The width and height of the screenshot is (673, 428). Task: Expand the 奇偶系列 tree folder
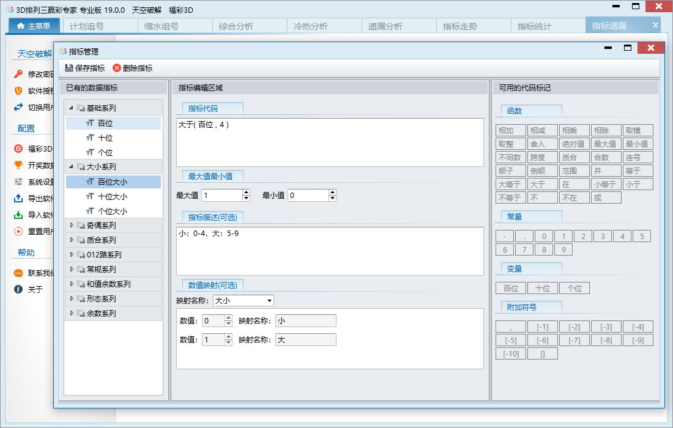tap(72, 225)
